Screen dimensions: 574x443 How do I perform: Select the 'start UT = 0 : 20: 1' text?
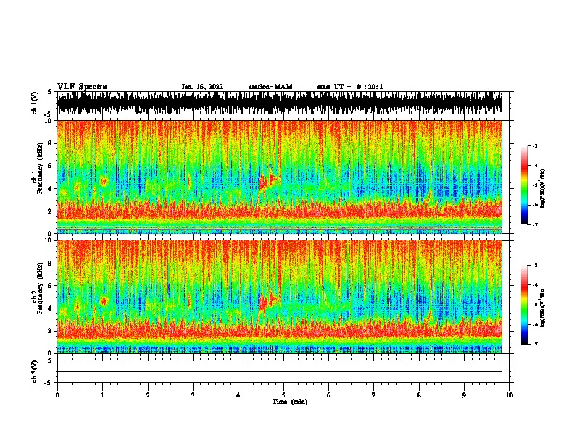[x=350, y=87]
